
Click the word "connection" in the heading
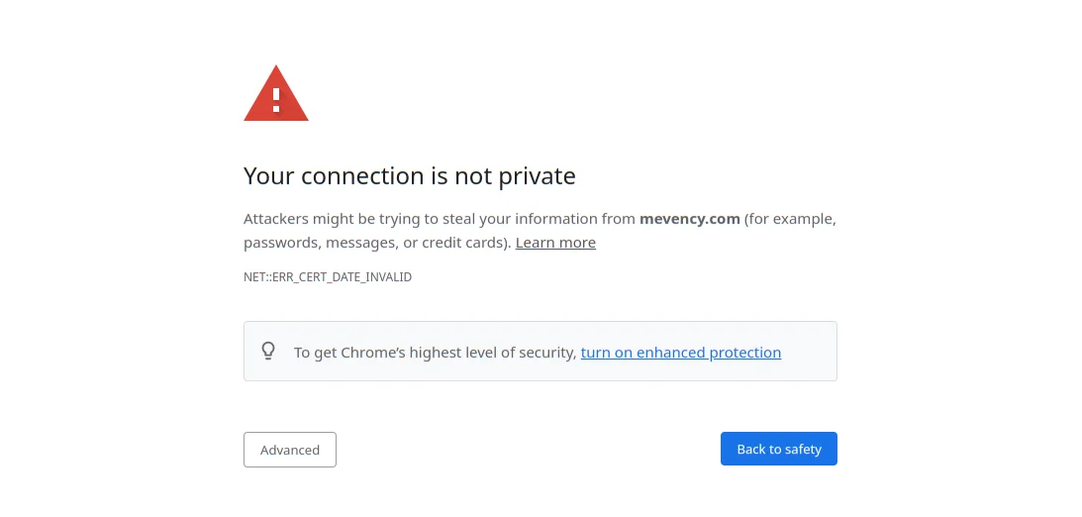pyautogui.click(x=362, y=176)
